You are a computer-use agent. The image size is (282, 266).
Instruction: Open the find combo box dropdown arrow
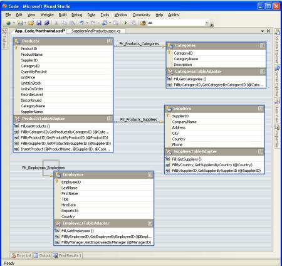(207, 23)
